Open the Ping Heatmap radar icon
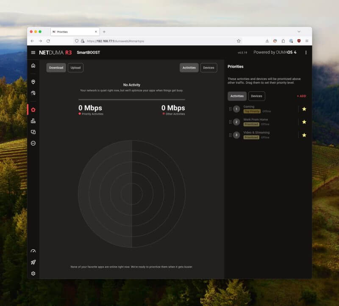 (33, 93)
